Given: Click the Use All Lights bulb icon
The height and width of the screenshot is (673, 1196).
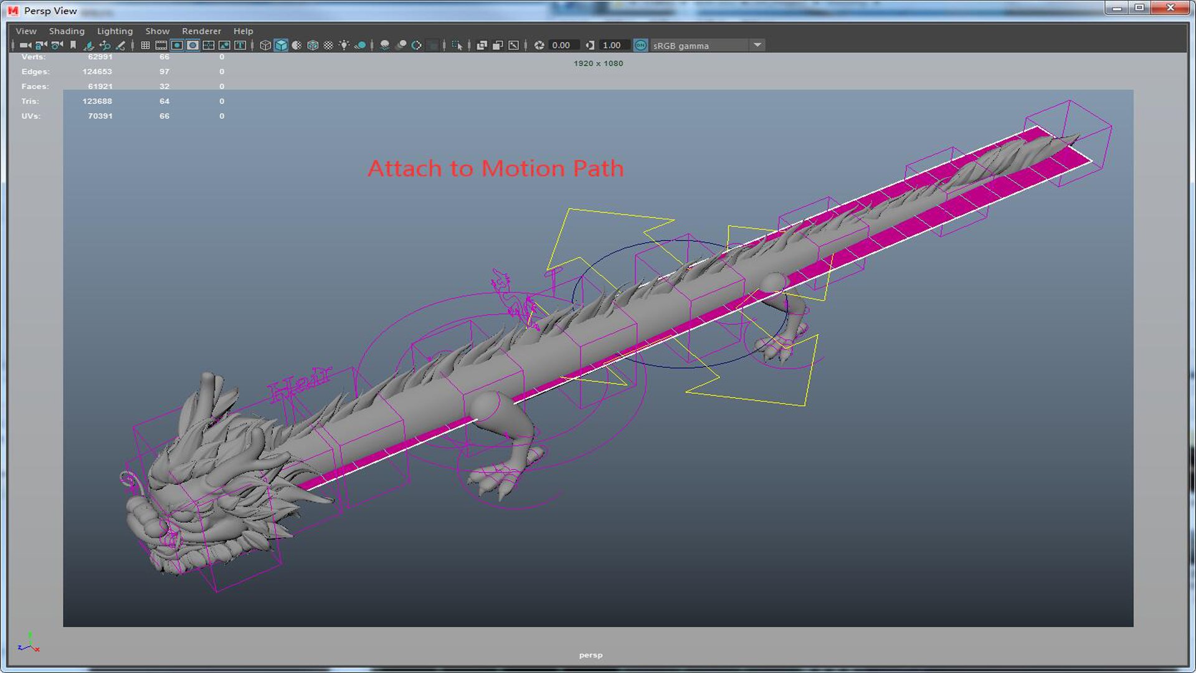Looking at the screenshot, I should (x=344, y=45).
